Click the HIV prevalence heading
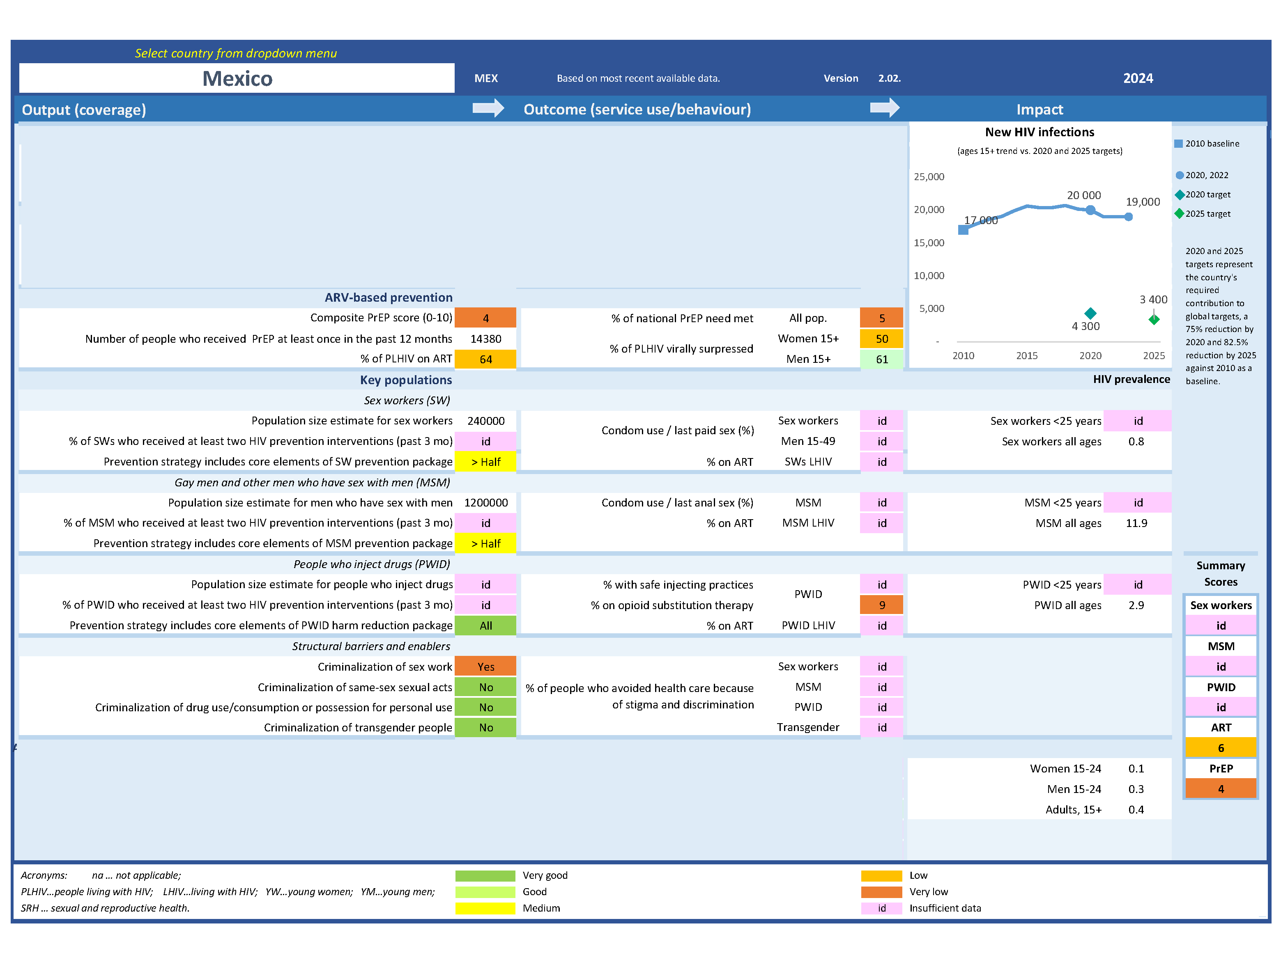 pos(1131,379)
